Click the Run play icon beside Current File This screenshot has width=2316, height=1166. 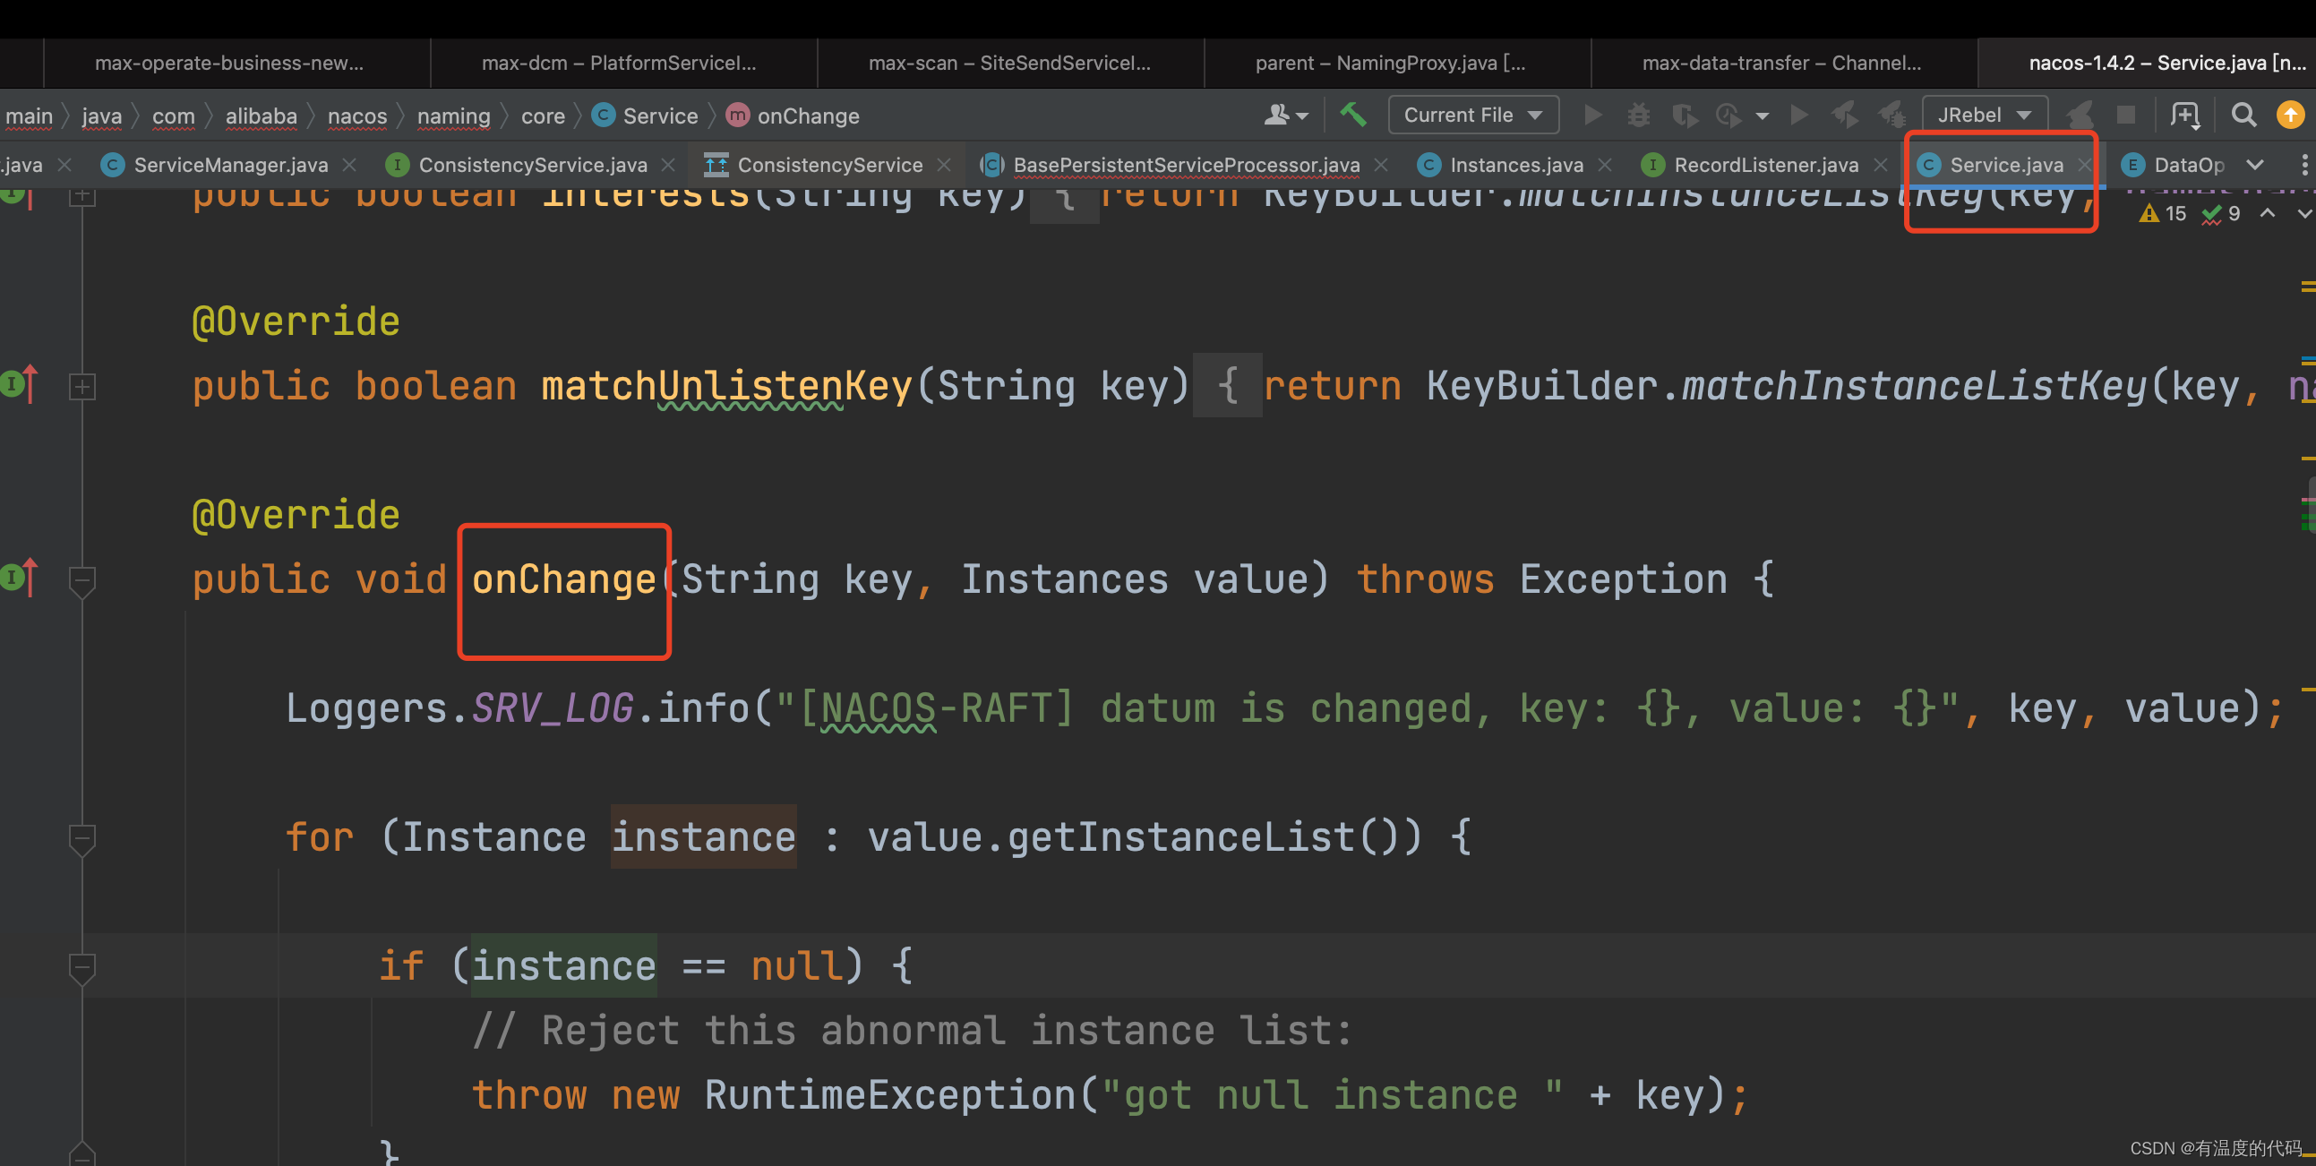(x=1592, y=115)
